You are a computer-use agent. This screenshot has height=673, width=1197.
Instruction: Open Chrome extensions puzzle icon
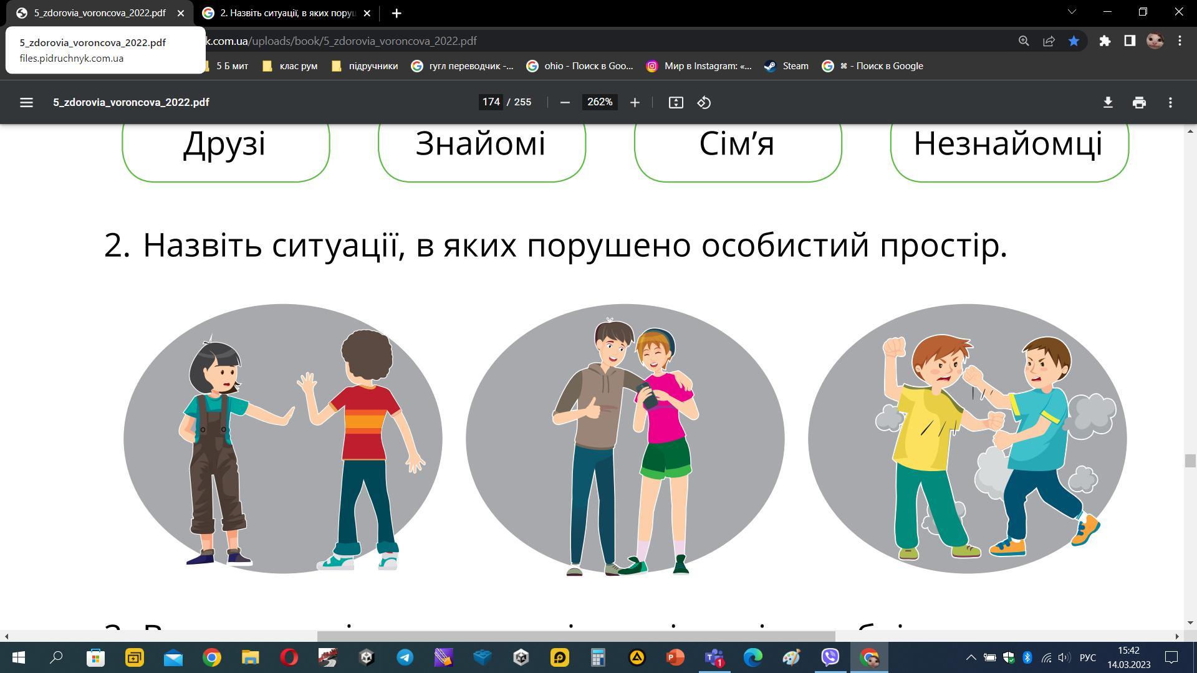click(1105, 41)
